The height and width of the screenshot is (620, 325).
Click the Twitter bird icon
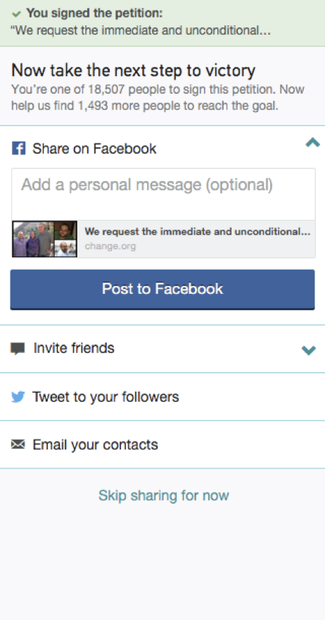point(18,397)
